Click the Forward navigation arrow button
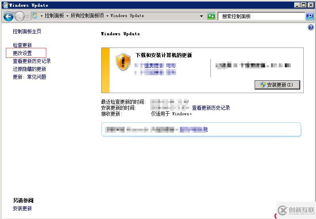 point(19,16)
